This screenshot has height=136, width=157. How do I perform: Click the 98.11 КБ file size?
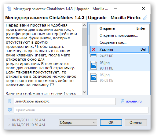pyautogui.click(x=107, y=68)
